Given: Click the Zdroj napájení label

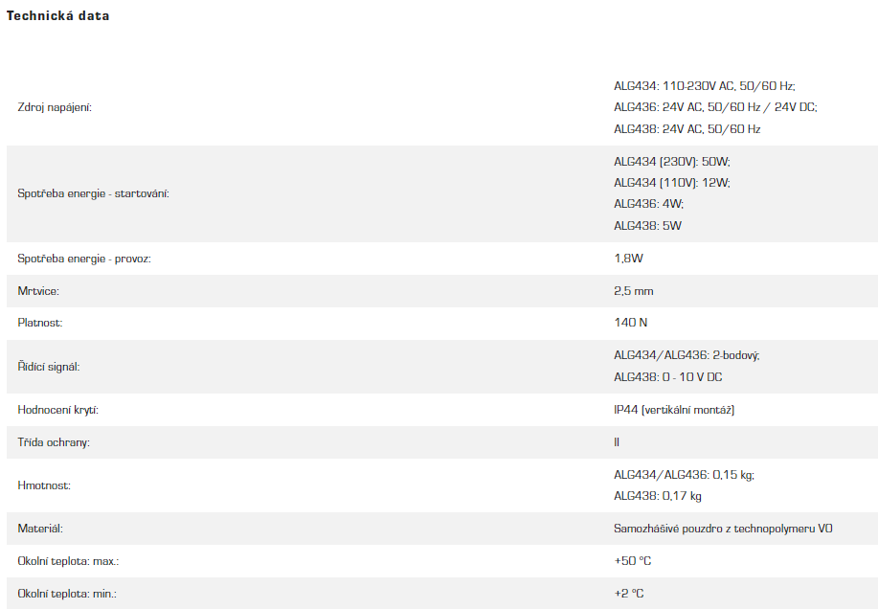Looking at the screenshot, I should pyautogui.click(x=55, y=107).
